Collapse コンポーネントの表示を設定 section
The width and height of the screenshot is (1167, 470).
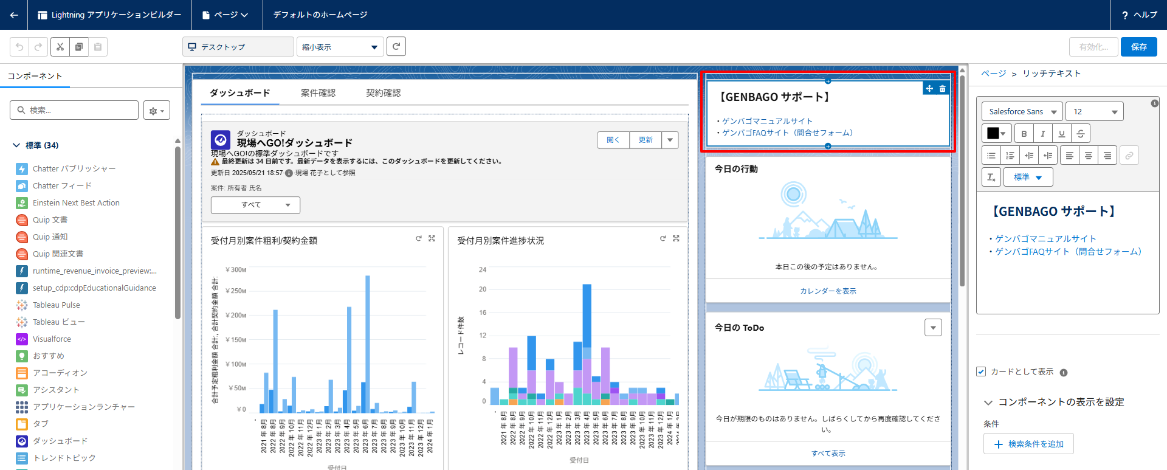[988, 403]
